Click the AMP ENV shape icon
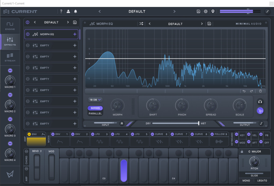 [43, 134]
